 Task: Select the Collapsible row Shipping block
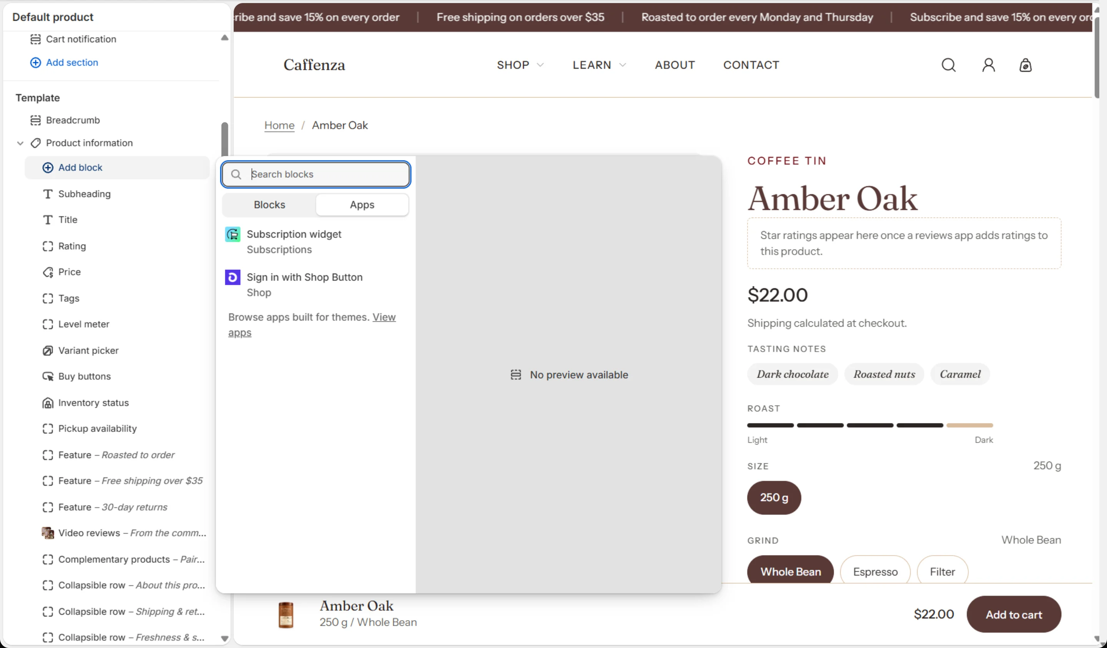click(123, 612)
